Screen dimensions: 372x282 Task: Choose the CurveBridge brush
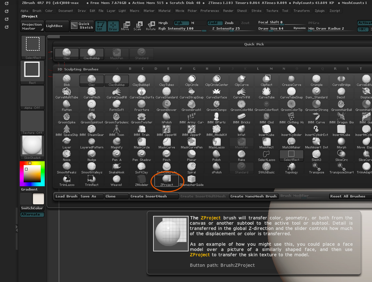click(341, 81)
